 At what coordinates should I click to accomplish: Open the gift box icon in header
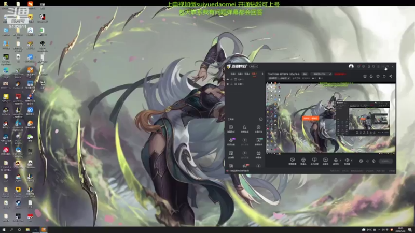pos(365,76)
